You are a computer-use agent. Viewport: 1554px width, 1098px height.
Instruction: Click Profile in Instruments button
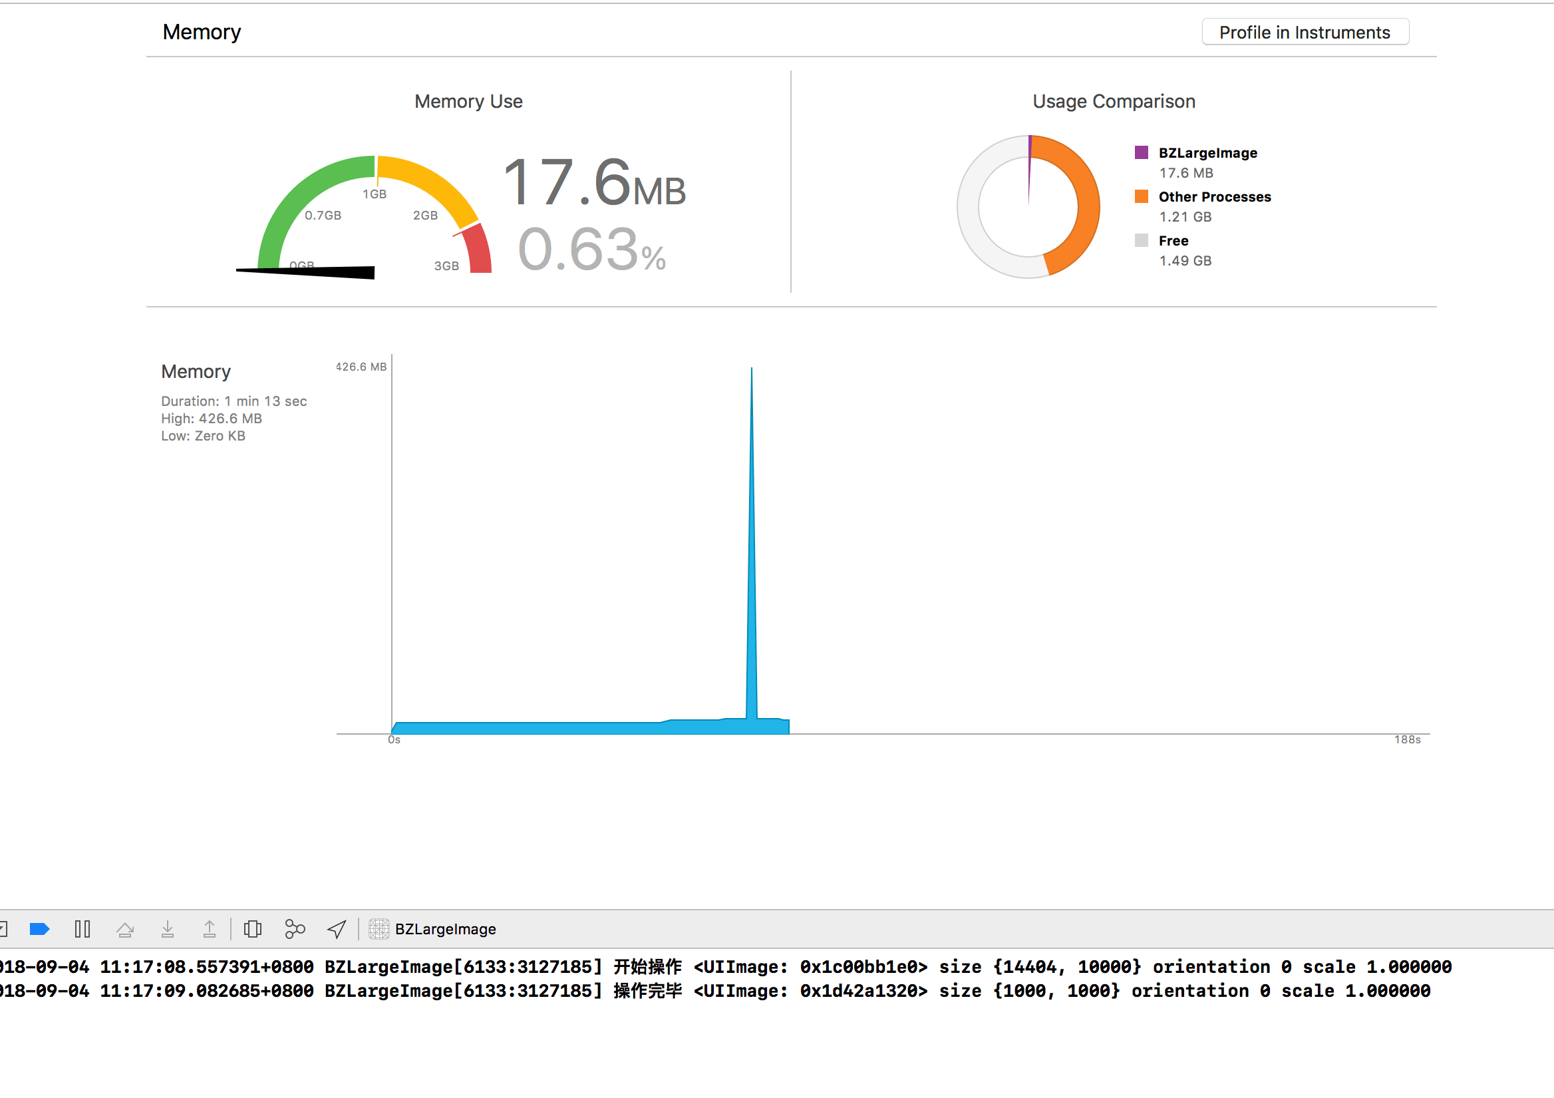pos(1304,33)
